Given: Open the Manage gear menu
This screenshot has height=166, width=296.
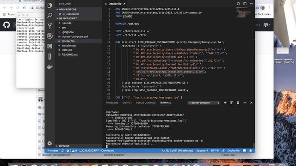Looking at the screenshot, I should pyautogui.click(x=49, y=143).
